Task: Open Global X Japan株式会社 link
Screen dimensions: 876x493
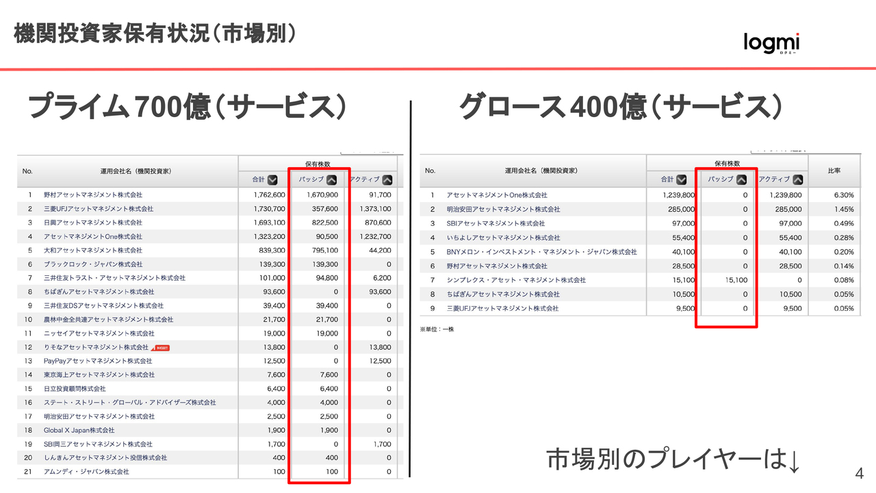Action: (x=79, y=431)
